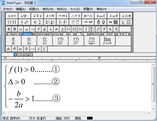Insert the small dx expression

tap(8, 49)
